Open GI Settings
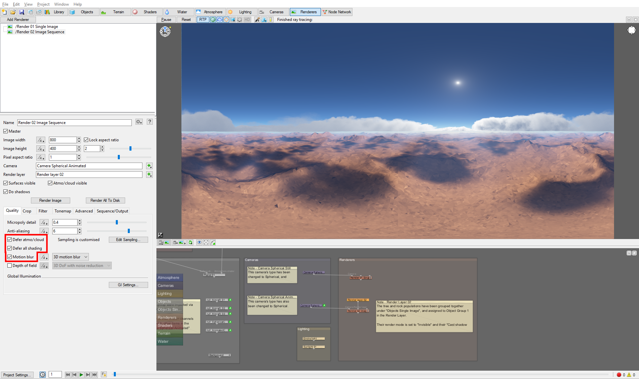 coord(128,285)
